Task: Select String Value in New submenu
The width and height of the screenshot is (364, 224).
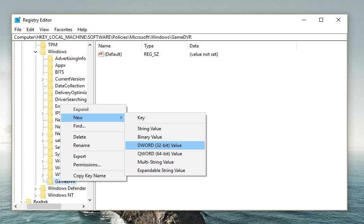Action: coord(165,128)
